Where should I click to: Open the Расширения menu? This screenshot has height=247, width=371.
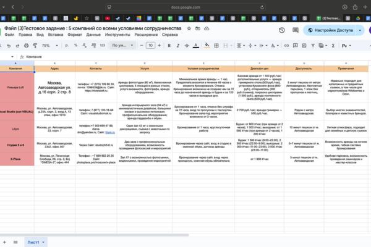[146, 35]
